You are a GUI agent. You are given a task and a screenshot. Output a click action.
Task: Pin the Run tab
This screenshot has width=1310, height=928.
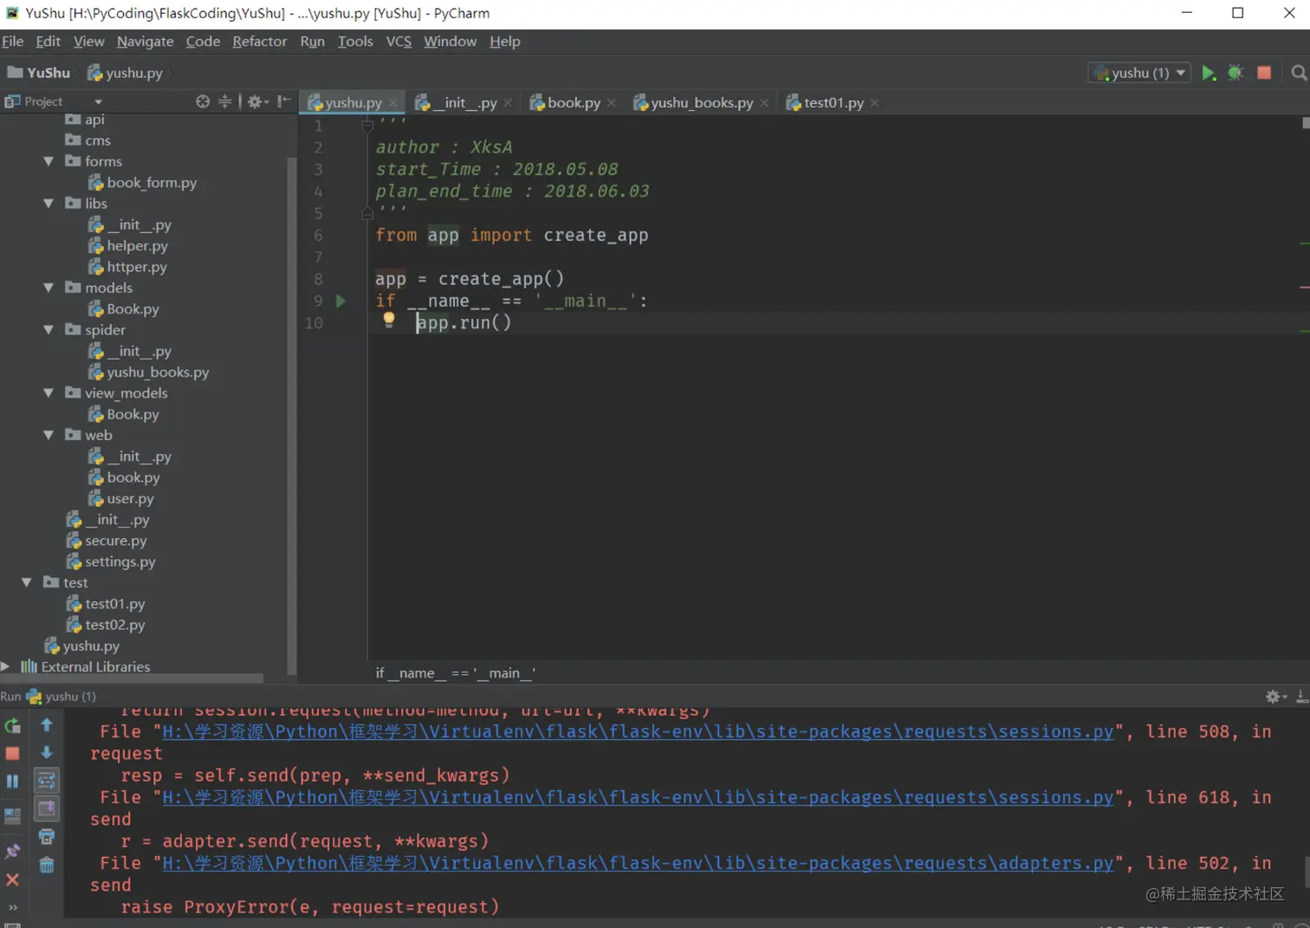click(x=12, y=852)
